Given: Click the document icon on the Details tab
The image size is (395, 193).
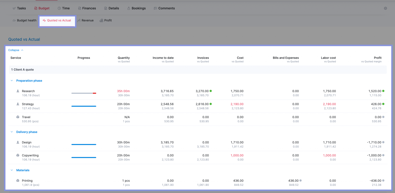Looking at the screenshot, I should [x=105, y=8].
